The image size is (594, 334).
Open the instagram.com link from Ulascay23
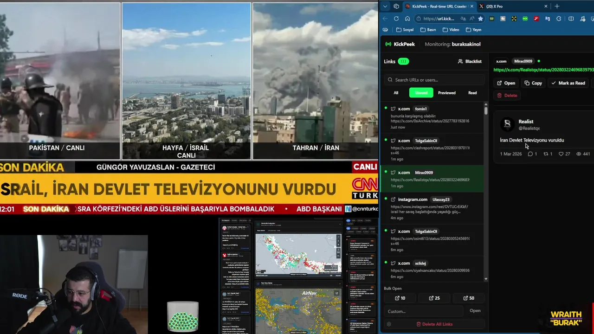(x=432, y=208)
